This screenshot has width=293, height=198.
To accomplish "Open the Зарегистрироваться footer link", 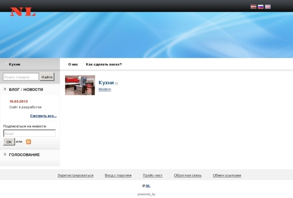I will [x=75, y=175].
